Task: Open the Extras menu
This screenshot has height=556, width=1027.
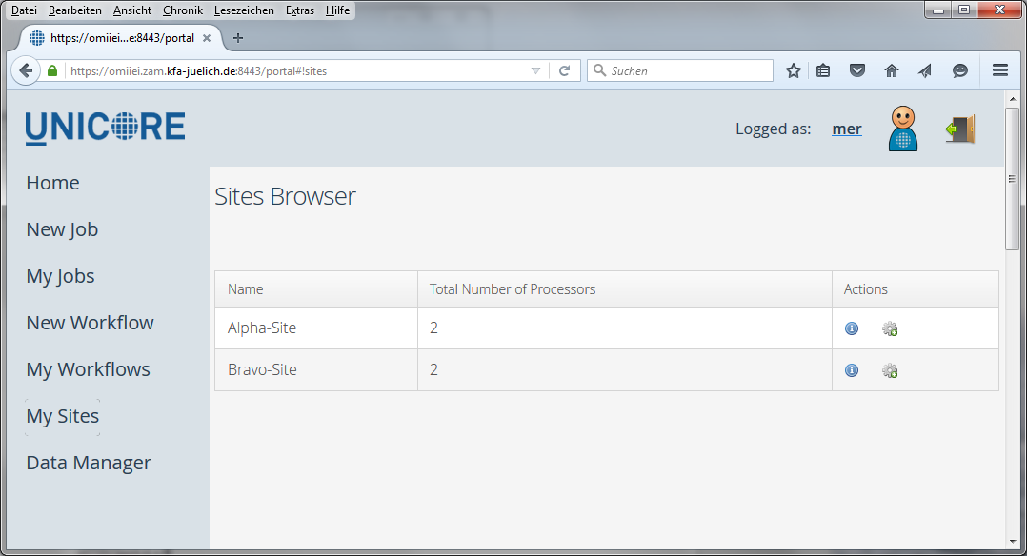Action: click(299, 10)
